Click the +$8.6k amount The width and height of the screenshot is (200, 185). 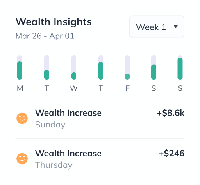170,113
